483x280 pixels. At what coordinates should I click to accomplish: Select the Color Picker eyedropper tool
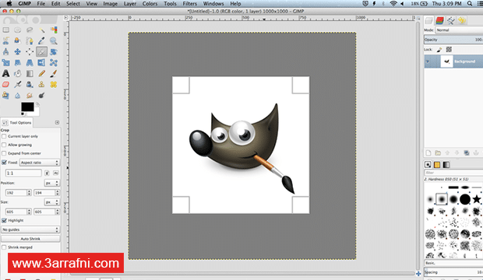41,40
